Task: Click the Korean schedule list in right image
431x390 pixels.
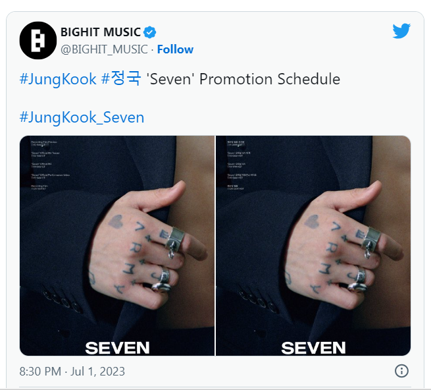Action: coord(241,165)
